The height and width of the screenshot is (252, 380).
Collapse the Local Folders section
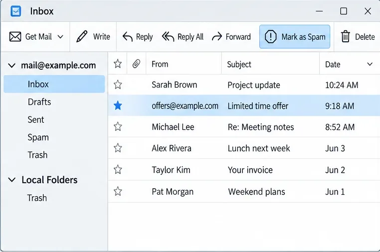[x=11, y=180]
